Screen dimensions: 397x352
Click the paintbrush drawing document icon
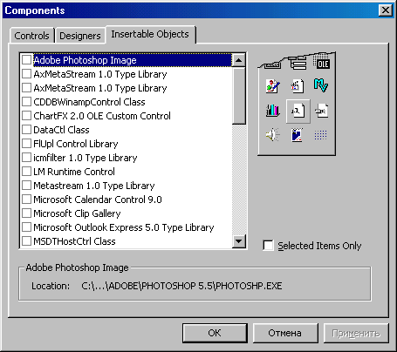pos(273,86)
